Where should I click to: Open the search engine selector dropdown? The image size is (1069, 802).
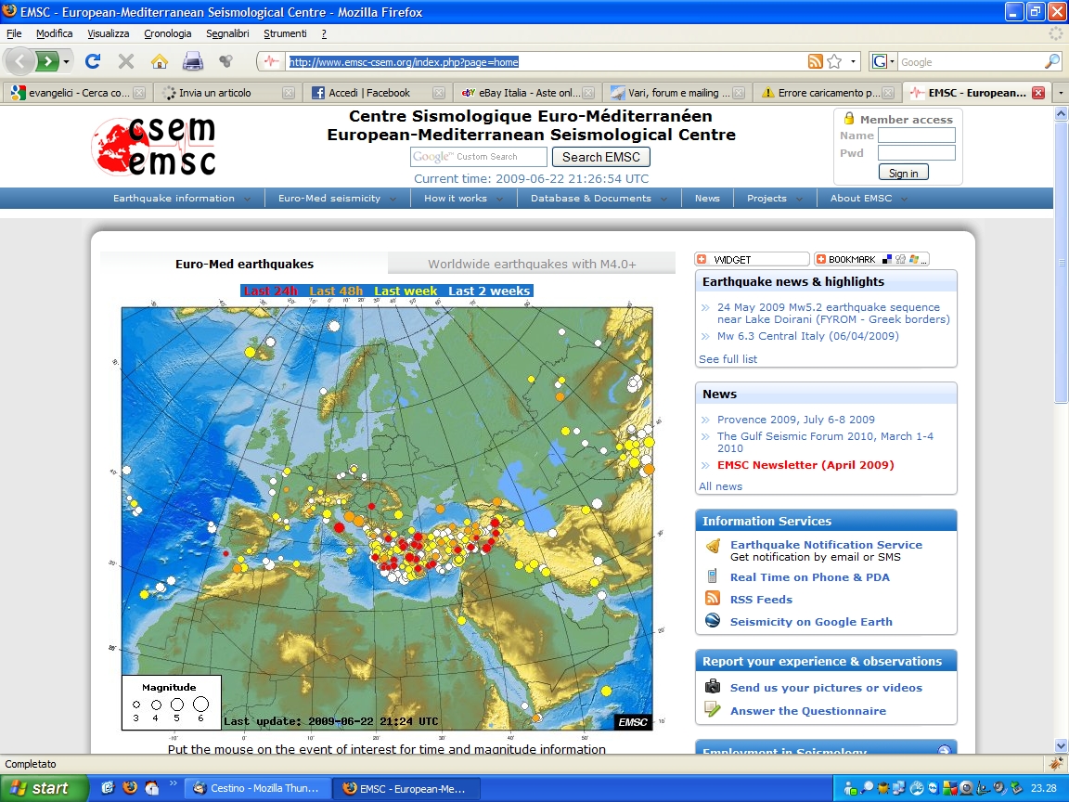pyautogui.click(x=882, y=62)
